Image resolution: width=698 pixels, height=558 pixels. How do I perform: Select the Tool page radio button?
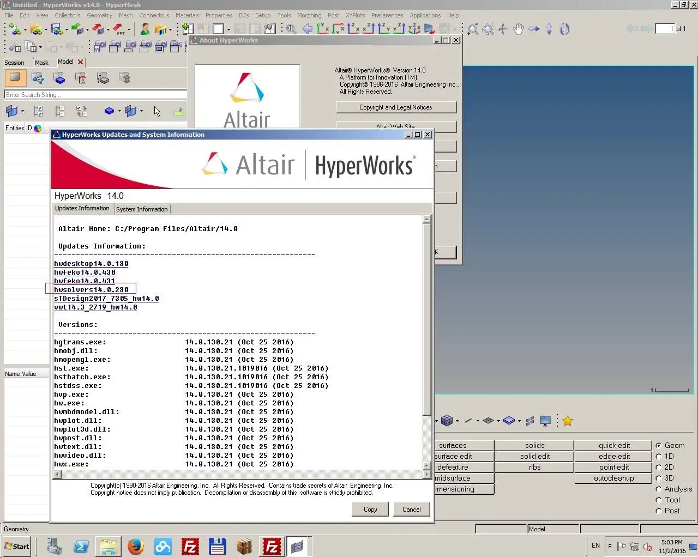point(659,500)
